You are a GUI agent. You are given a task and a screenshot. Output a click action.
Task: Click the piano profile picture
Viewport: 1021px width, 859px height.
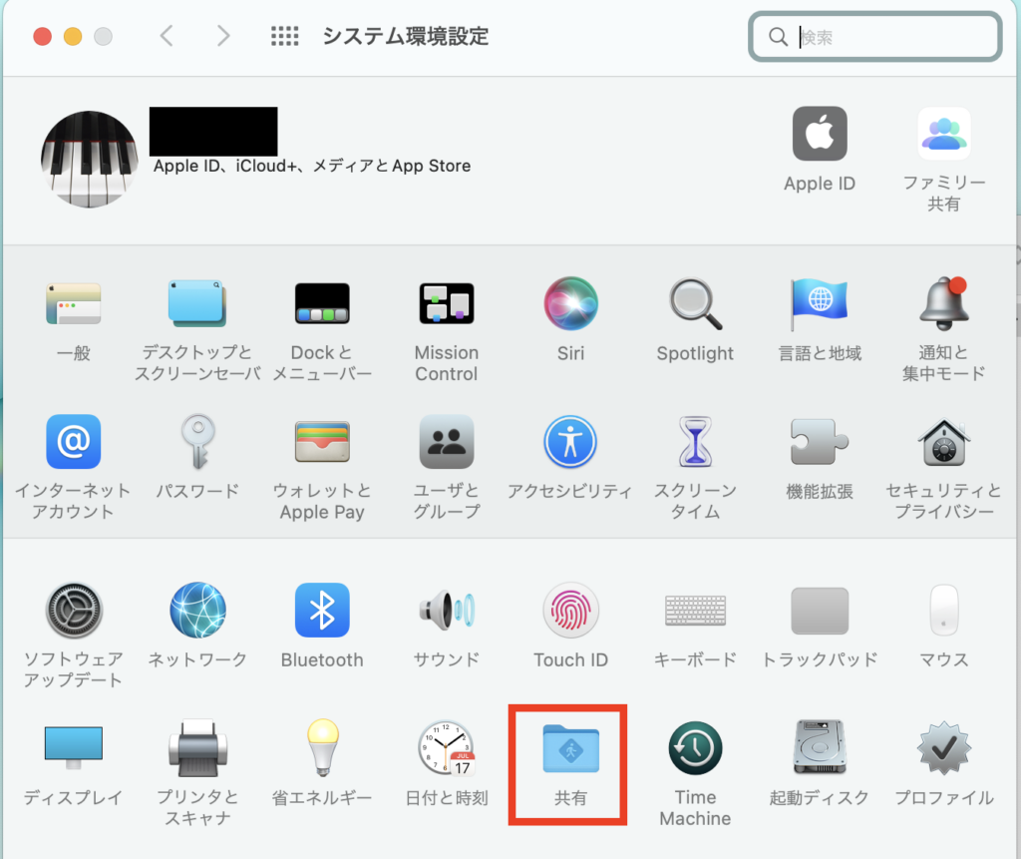click(89, 159)
